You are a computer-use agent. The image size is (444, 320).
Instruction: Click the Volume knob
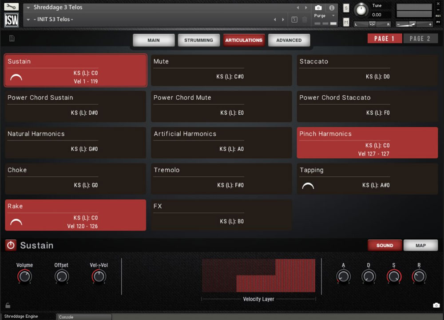pos(24,276)
